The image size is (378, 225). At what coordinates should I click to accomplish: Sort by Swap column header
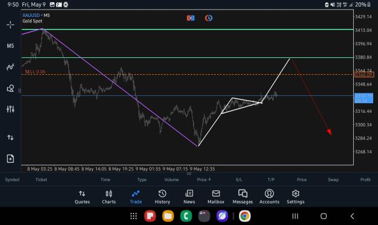click(x=333, y=180)
